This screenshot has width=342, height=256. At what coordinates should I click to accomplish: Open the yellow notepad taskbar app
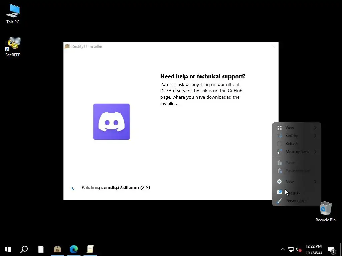coord(90,249)
